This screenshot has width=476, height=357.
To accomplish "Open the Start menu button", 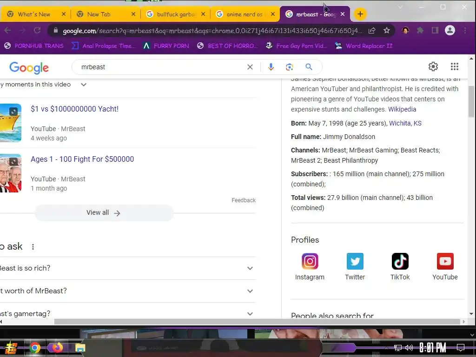I will (11, 348).
